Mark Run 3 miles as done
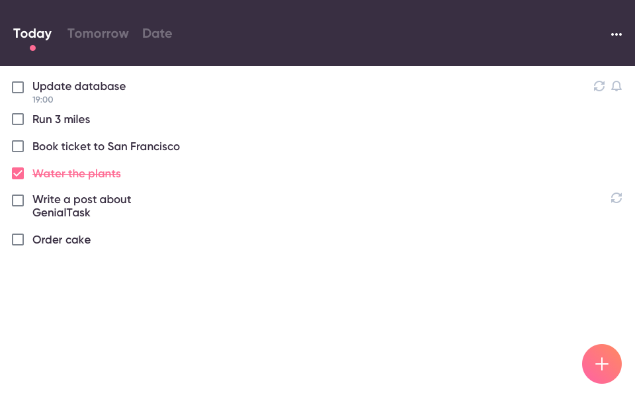 18,119
